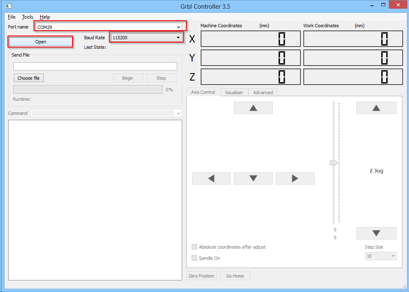The image size is (409, 292).
Task: Enable Absolute coordinates after adjust
Action: [194, 247]
